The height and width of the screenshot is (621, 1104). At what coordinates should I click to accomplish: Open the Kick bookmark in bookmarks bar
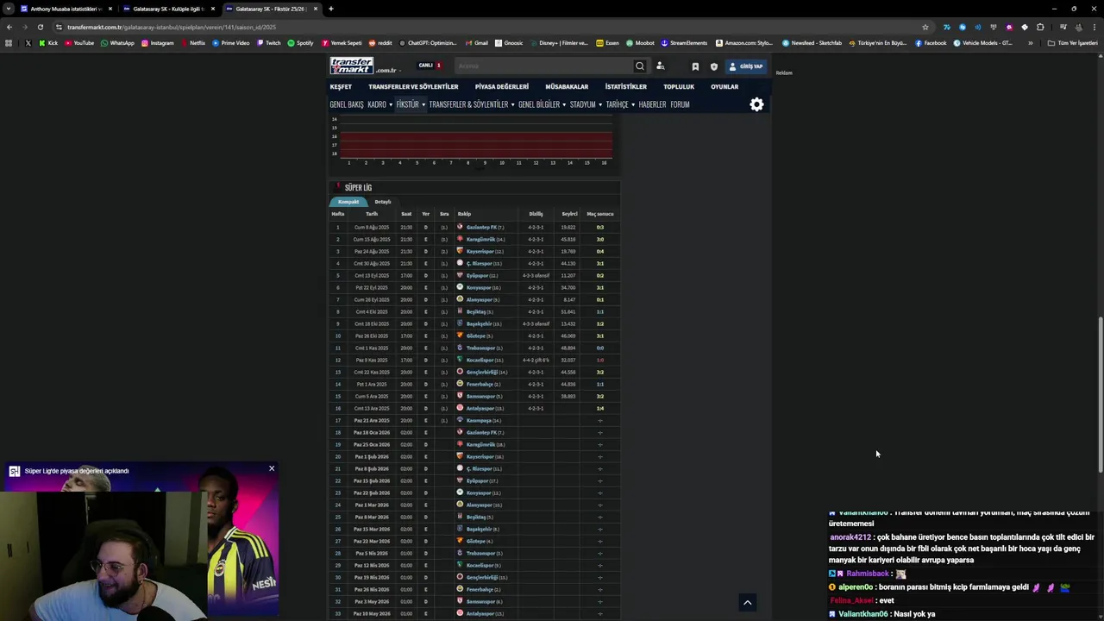[48, 42]
